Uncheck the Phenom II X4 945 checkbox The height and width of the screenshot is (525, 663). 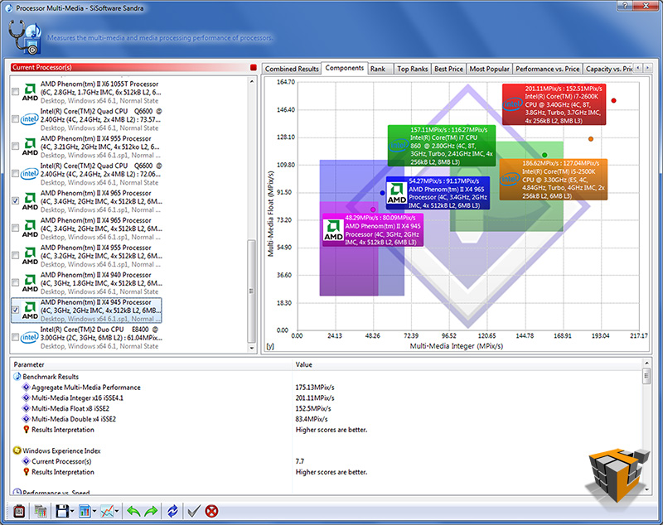coord(15,310)
